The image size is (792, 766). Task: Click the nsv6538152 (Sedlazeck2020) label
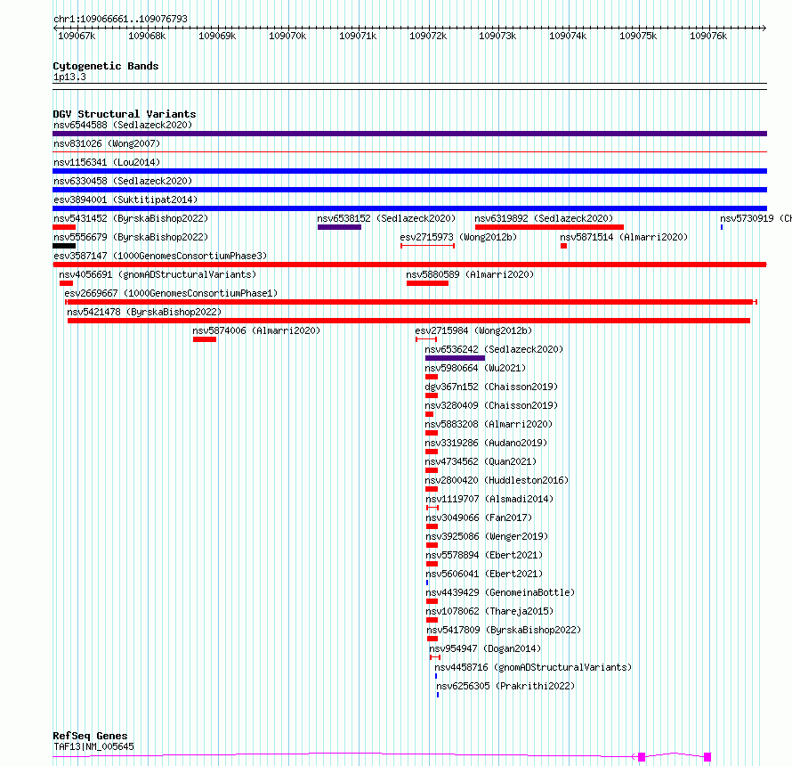[x=386, y=218]
